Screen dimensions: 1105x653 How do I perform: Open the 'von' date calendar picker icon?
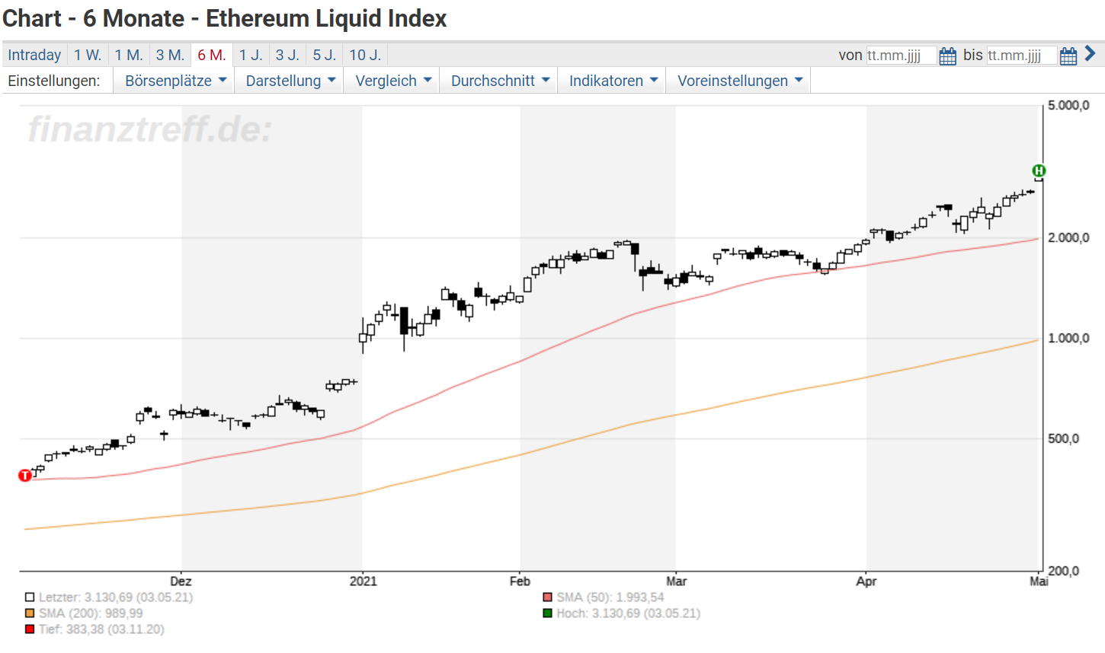coord(947,56)
